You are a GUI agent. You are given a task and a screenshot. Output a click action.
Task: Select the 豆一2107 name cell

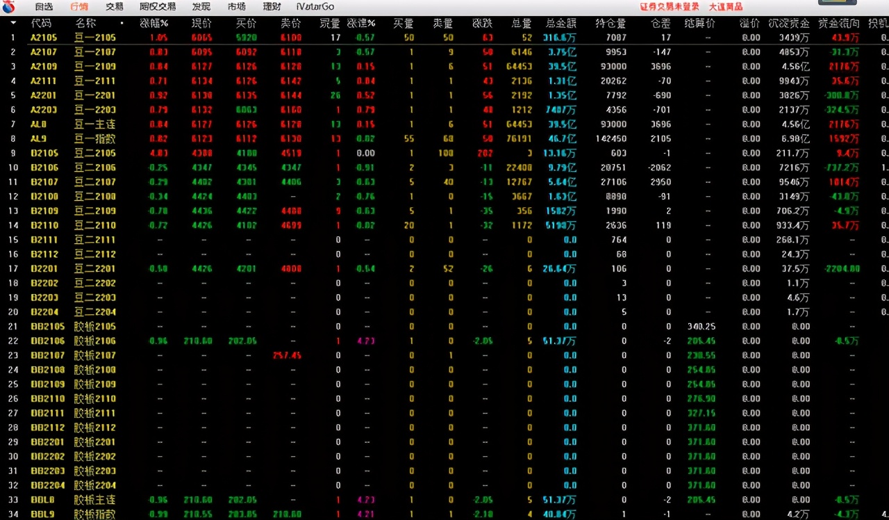[95, 52]
